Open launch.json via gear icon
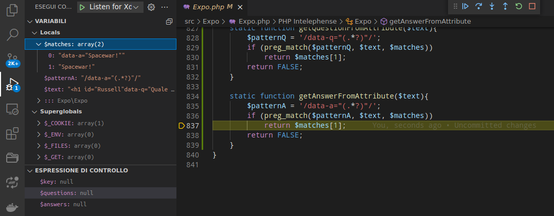The height and width of the screenshot is (216, 554). point(151,7)
